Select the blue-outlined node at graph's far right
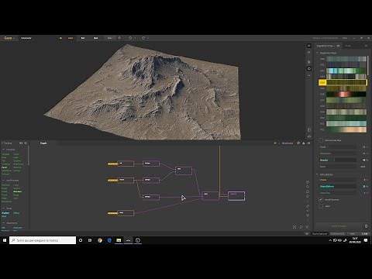372x279 pixels. (236, 196)
